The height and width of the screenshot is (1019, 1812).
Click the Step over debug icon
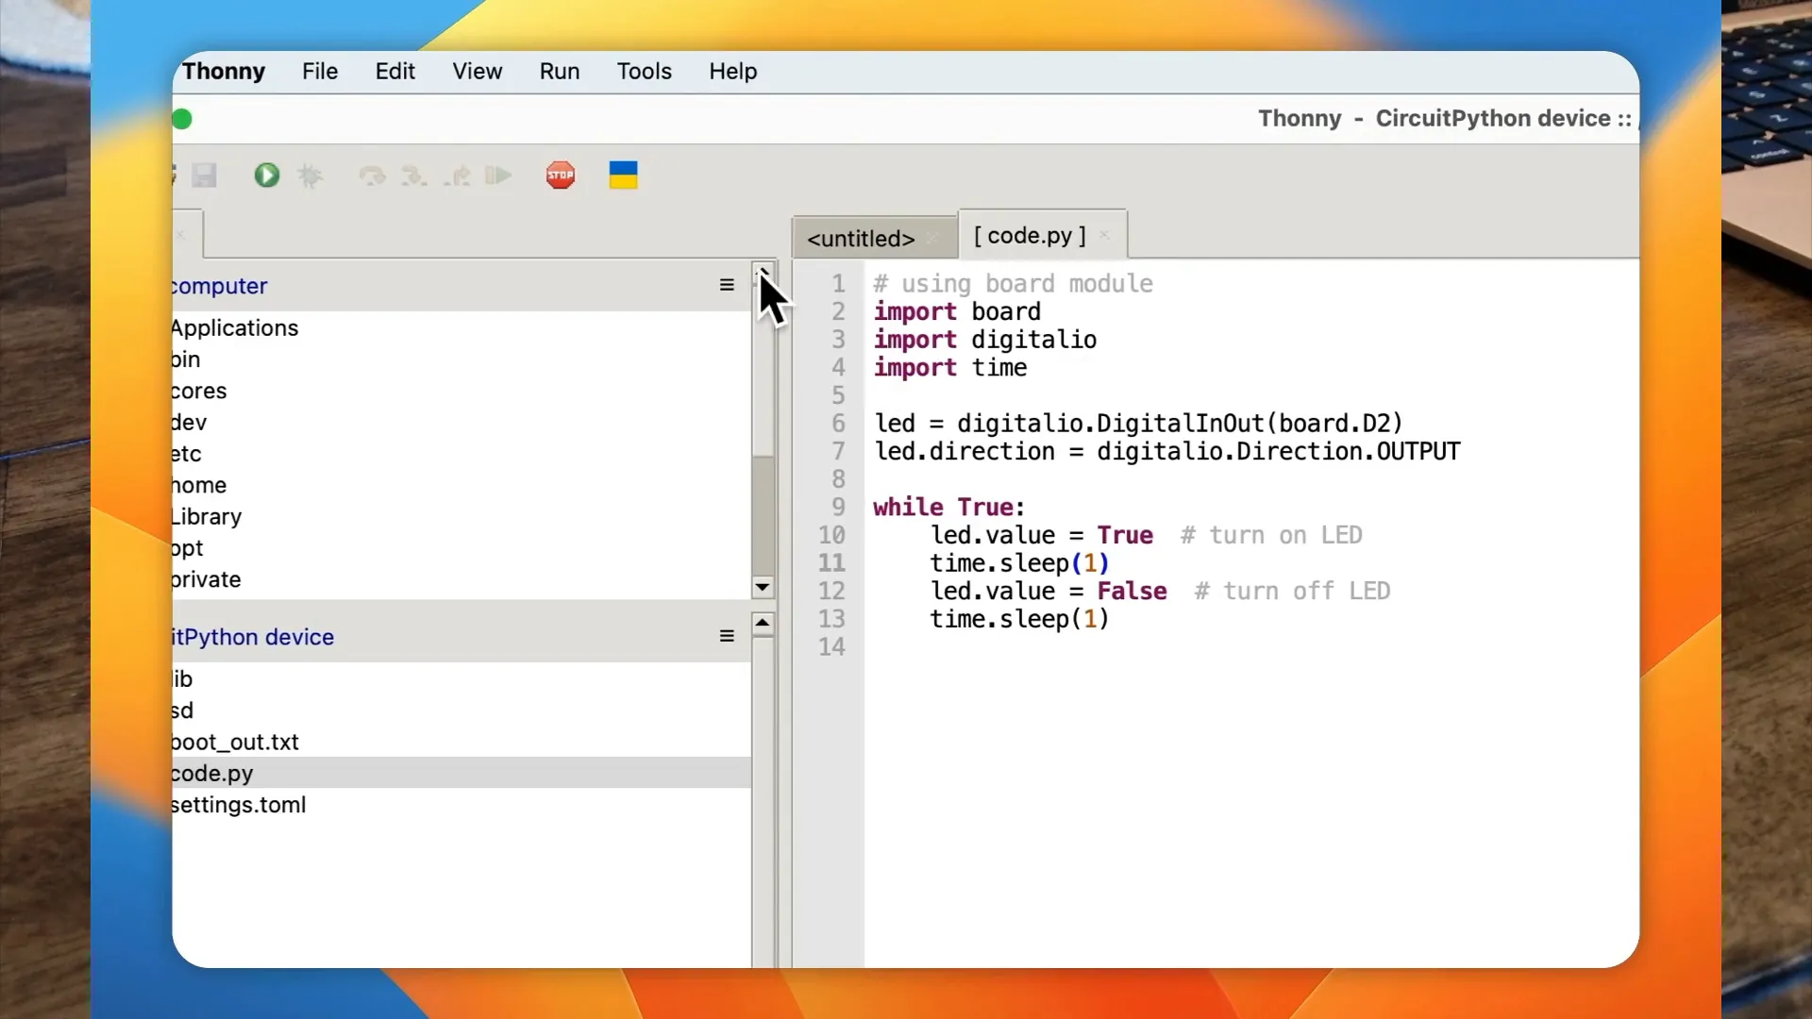point(373,175)
